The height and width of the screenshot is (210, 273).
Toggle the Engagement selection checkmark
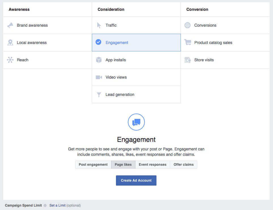coord(99,42)
